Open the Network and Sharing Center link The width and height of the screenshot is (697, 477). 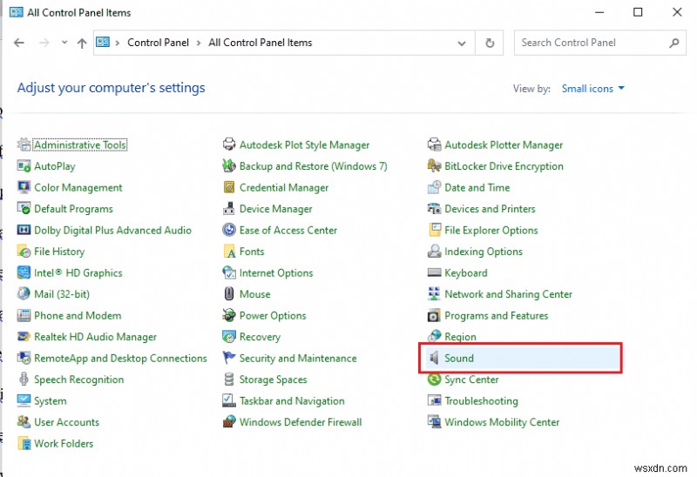tap(508, 294)
